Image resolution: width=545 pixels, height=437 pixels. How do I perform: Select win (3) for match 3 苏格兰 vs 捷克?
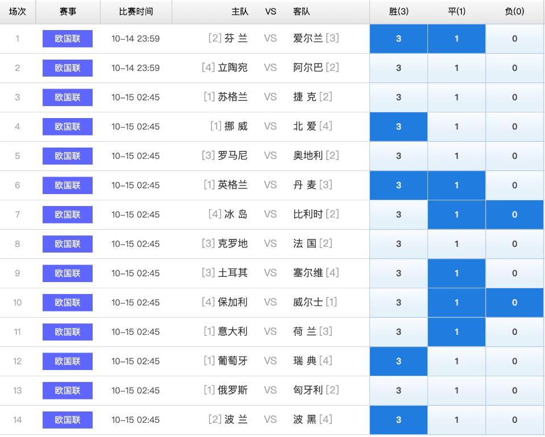398,97
